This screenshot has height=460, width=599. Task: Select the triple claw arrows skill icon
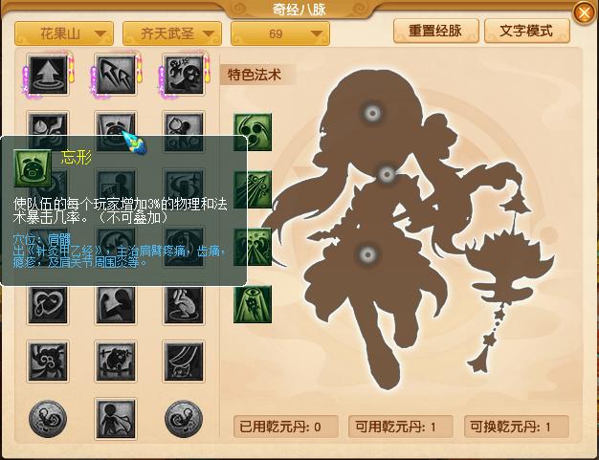click(x=116, y=75)
